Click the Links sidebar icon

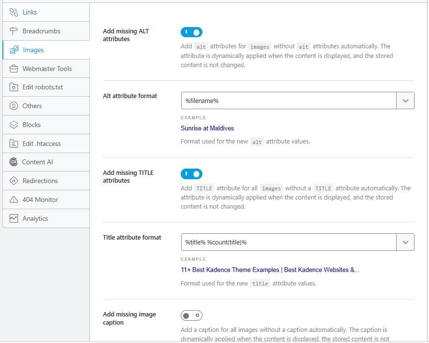pos(14,12)
